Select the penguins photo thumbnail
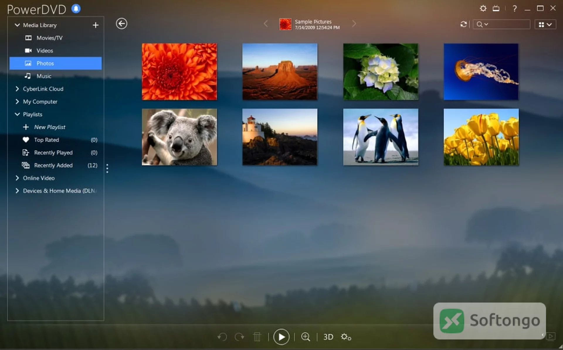The height and width of the screenshot is (350, 563). pyautogui.click(x=381, y=137)
